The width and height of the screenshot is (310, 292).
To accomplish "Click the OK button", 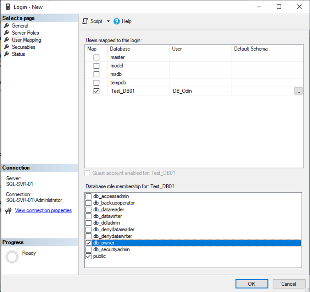I will click(252, 284).
